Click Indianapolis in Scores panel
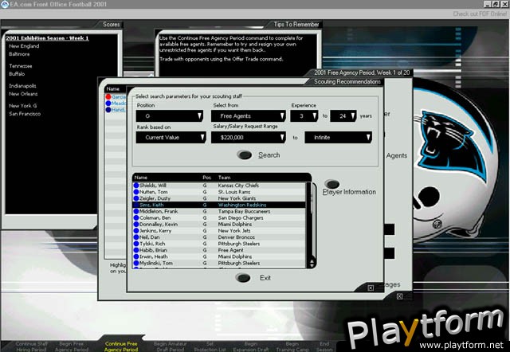 [x=22, y=86]
